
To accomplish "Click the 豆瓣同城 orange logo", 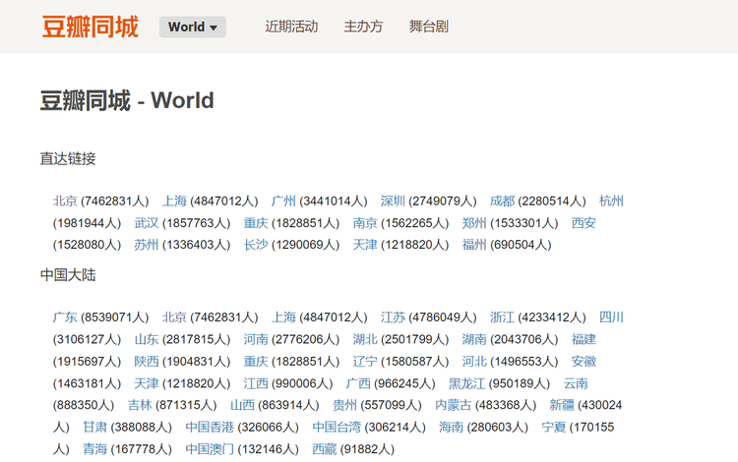I will pos(91,27).
